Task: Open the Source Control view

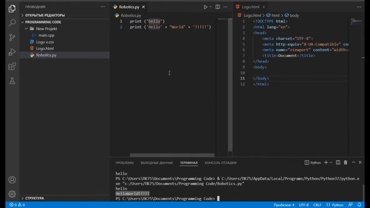Action: (12, 37)
